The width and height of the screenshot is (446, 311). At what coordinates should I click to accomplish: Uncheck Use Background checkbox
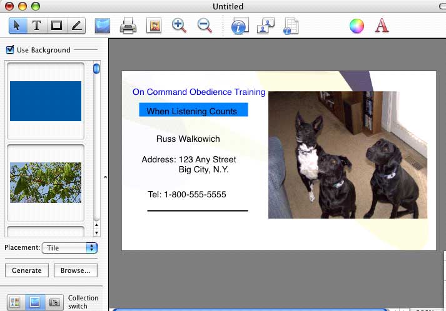pos(10,49)
